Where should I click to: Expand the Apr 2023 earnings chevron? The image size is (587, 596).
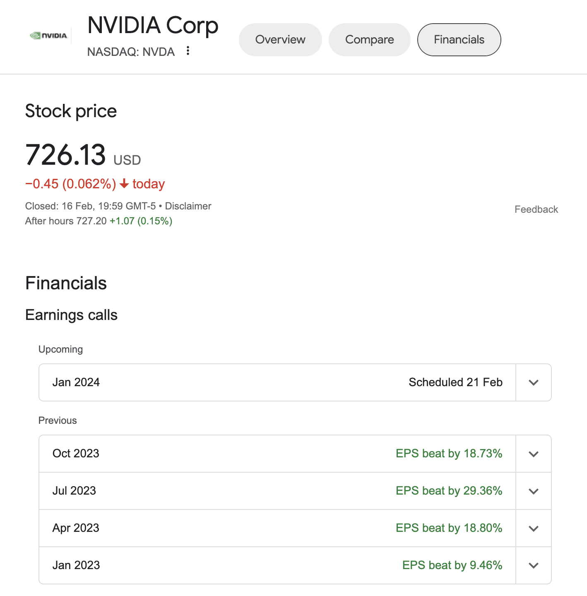tap(534, 528)
